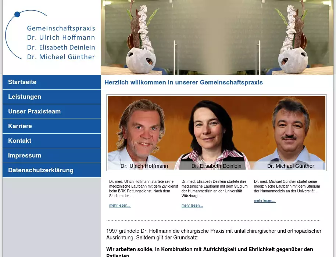Click the 'Dr. Michael Günther' photo caption
Image resolution: width=336 pixels, height=257 pixels.
point(290,166)
